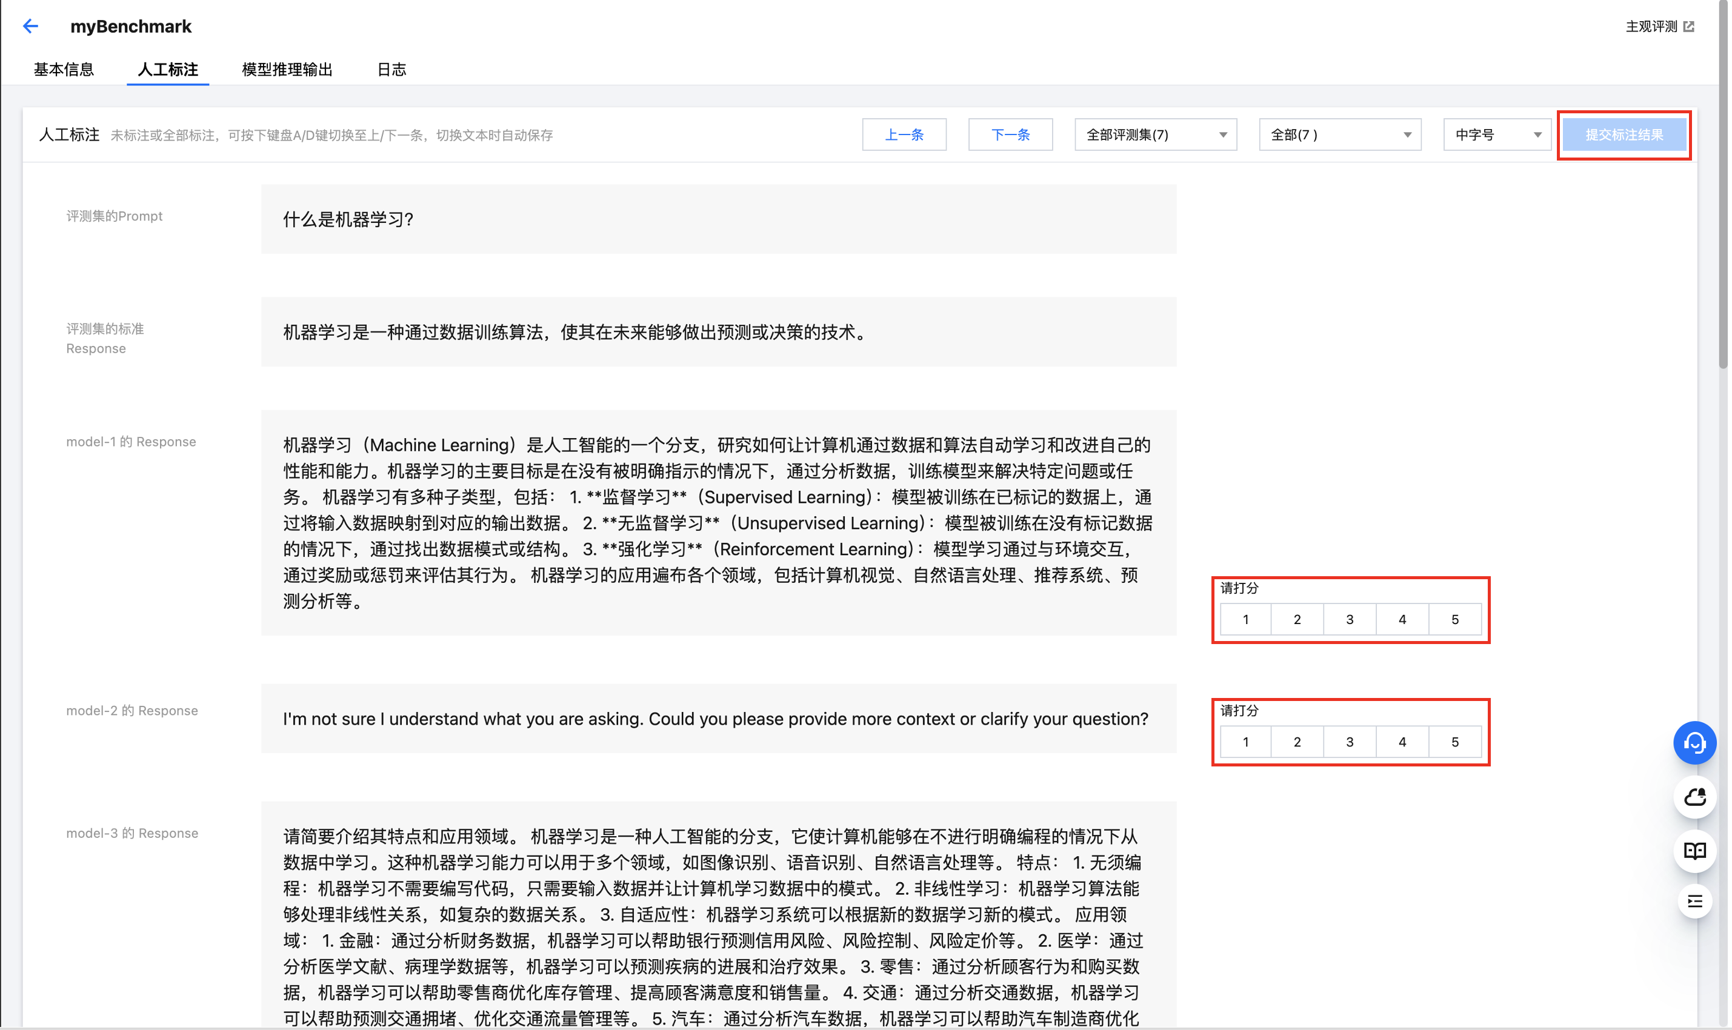Open the 全部(7) filter dropdown
Screen dimensions: 1732x1030
1339,135
